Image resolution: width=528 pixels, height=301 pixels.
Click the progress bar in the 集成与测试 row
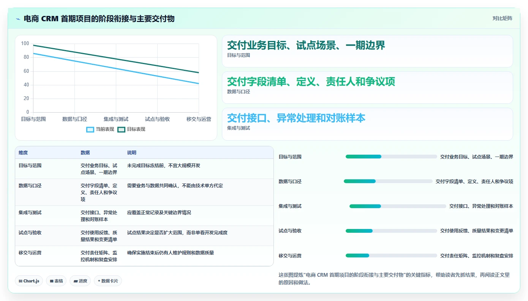(x=398, y=206)
